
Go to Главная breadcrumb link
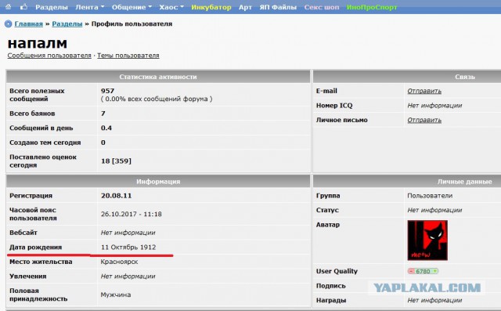tap(28, 24)
